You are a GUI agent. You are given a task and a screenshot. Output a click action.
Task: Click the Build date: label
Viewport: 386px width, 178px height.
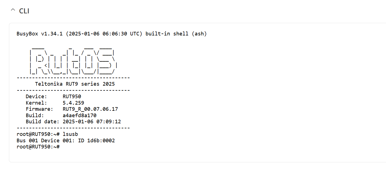click(x=43, y=122)
